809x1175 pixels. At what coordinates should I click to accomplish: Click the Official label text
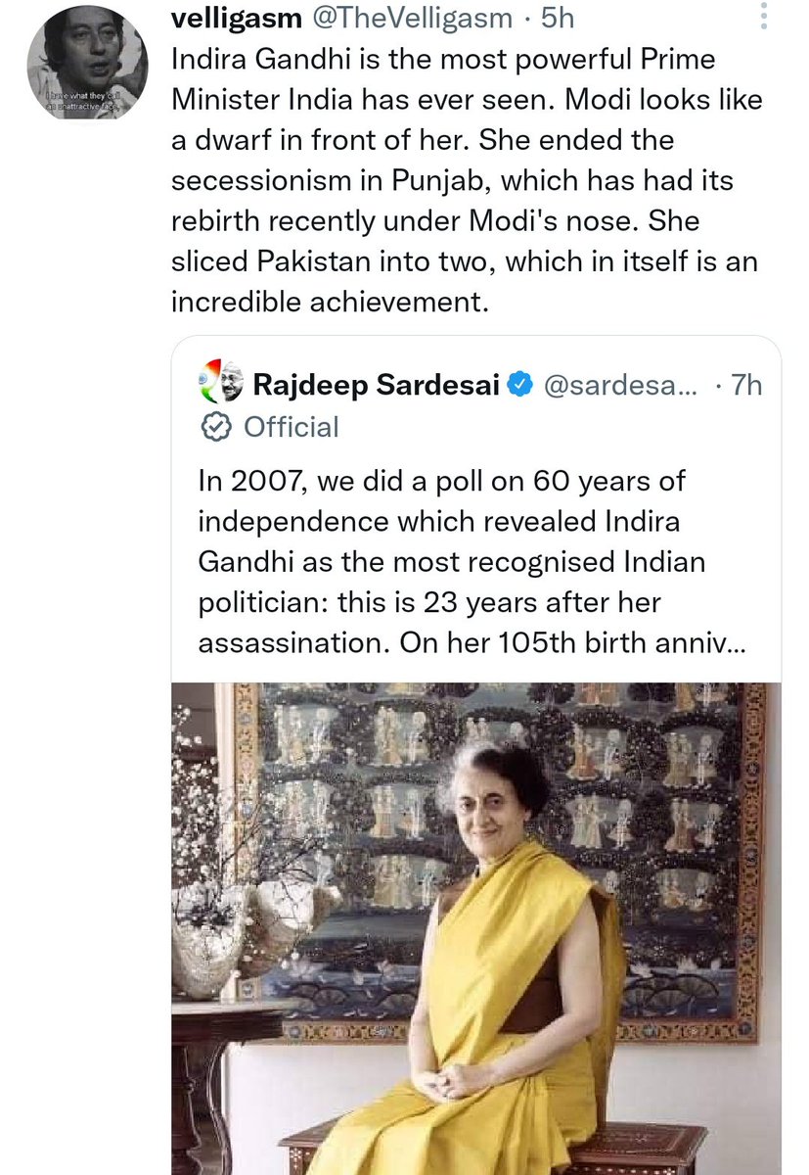(291, 427)
